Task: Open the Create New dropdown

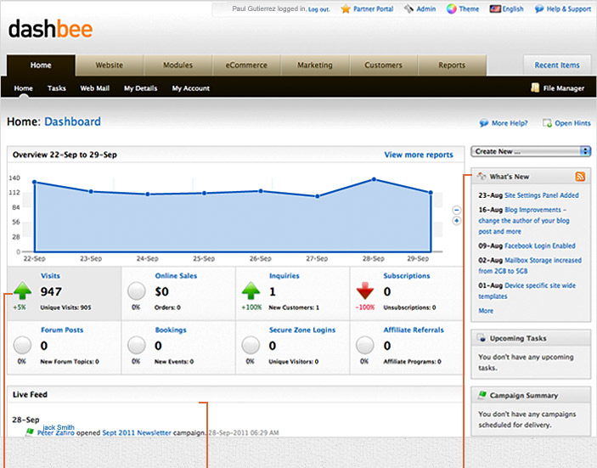Action: click(x=531, y=151)
